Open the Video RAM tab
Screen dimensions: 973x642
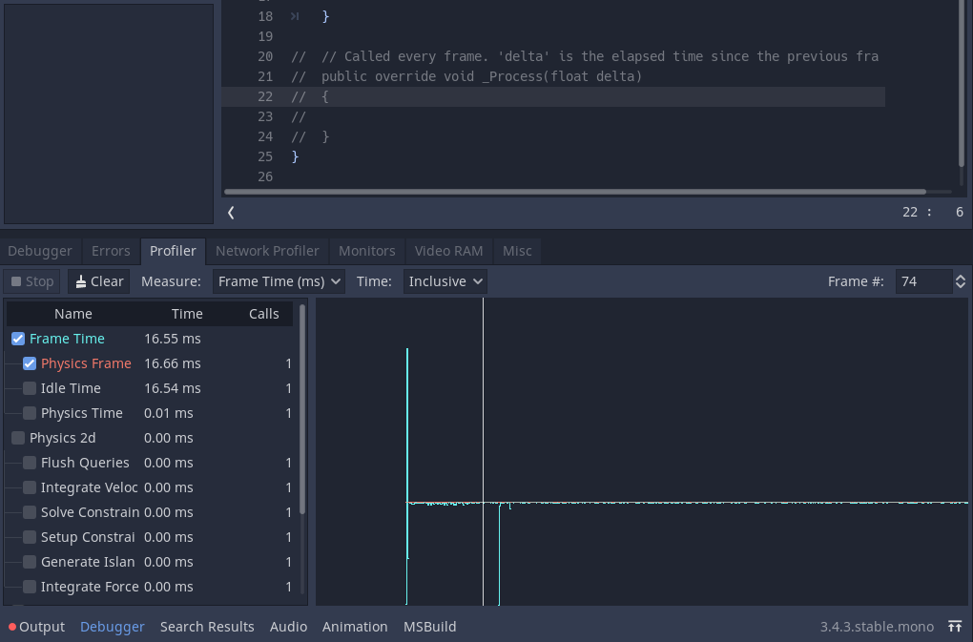[448, 251]
